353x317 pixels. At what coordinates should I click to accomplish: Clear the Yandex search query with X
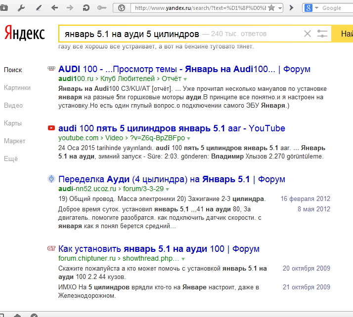pos(308,34)
